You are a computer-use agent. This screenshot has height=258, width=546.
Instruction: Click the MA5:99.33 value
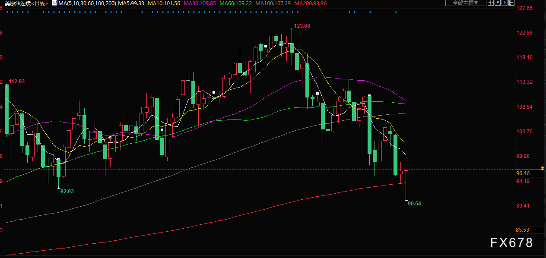click(x=131, y=3)
